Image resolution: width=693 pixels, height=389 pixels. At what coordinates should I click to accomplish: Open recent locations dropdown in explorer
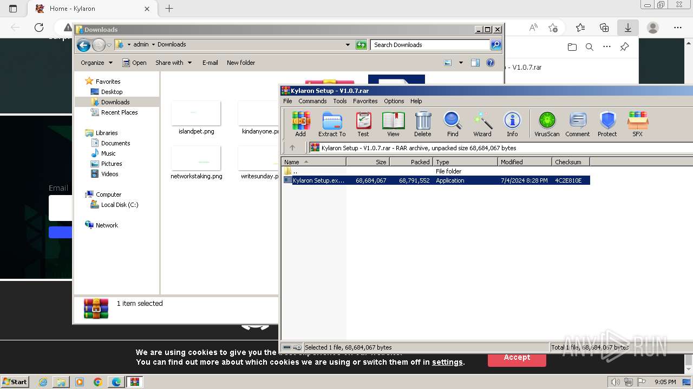click(x=109, y=45)
